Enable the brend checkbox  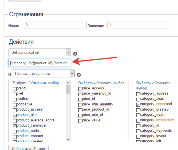click(15, 89)
